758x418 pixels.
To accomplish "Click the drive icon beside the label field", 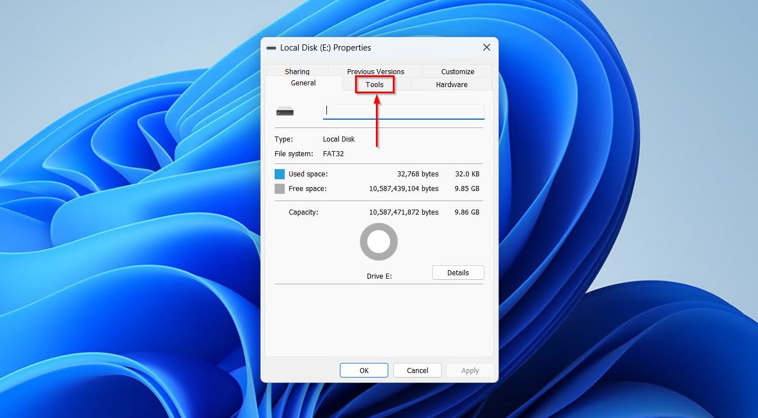I will coord(286,111).
